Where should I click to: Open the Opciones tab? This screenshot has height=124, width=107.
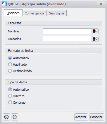[x=13, y=13]
